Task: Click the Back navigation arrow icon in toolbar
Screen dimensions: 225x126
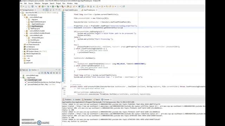Action: click(x=113, y=7)
